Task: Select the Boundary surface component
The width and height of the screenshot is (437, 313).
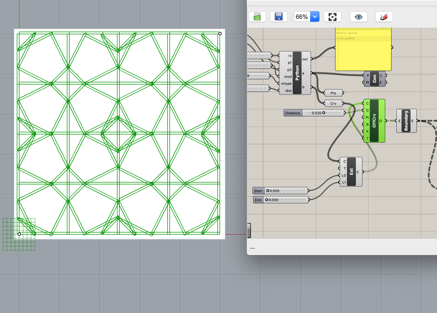Action: click(x=406, y=121)
